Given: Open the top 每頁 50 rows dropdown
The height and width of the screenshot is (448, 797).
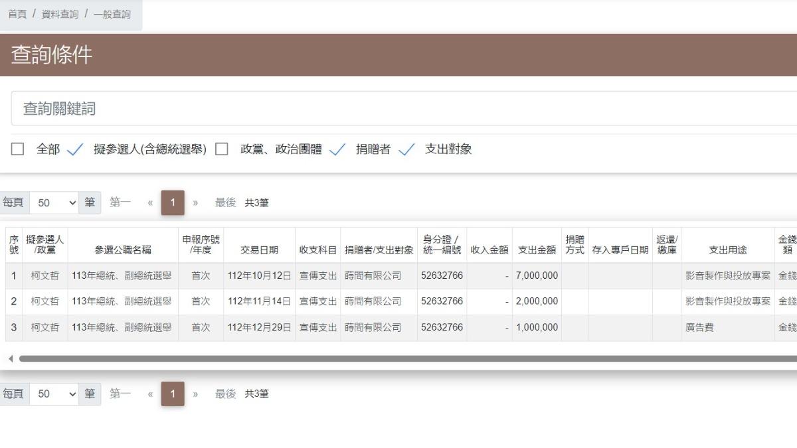Looking at the screenshot, I should point(54,203).
